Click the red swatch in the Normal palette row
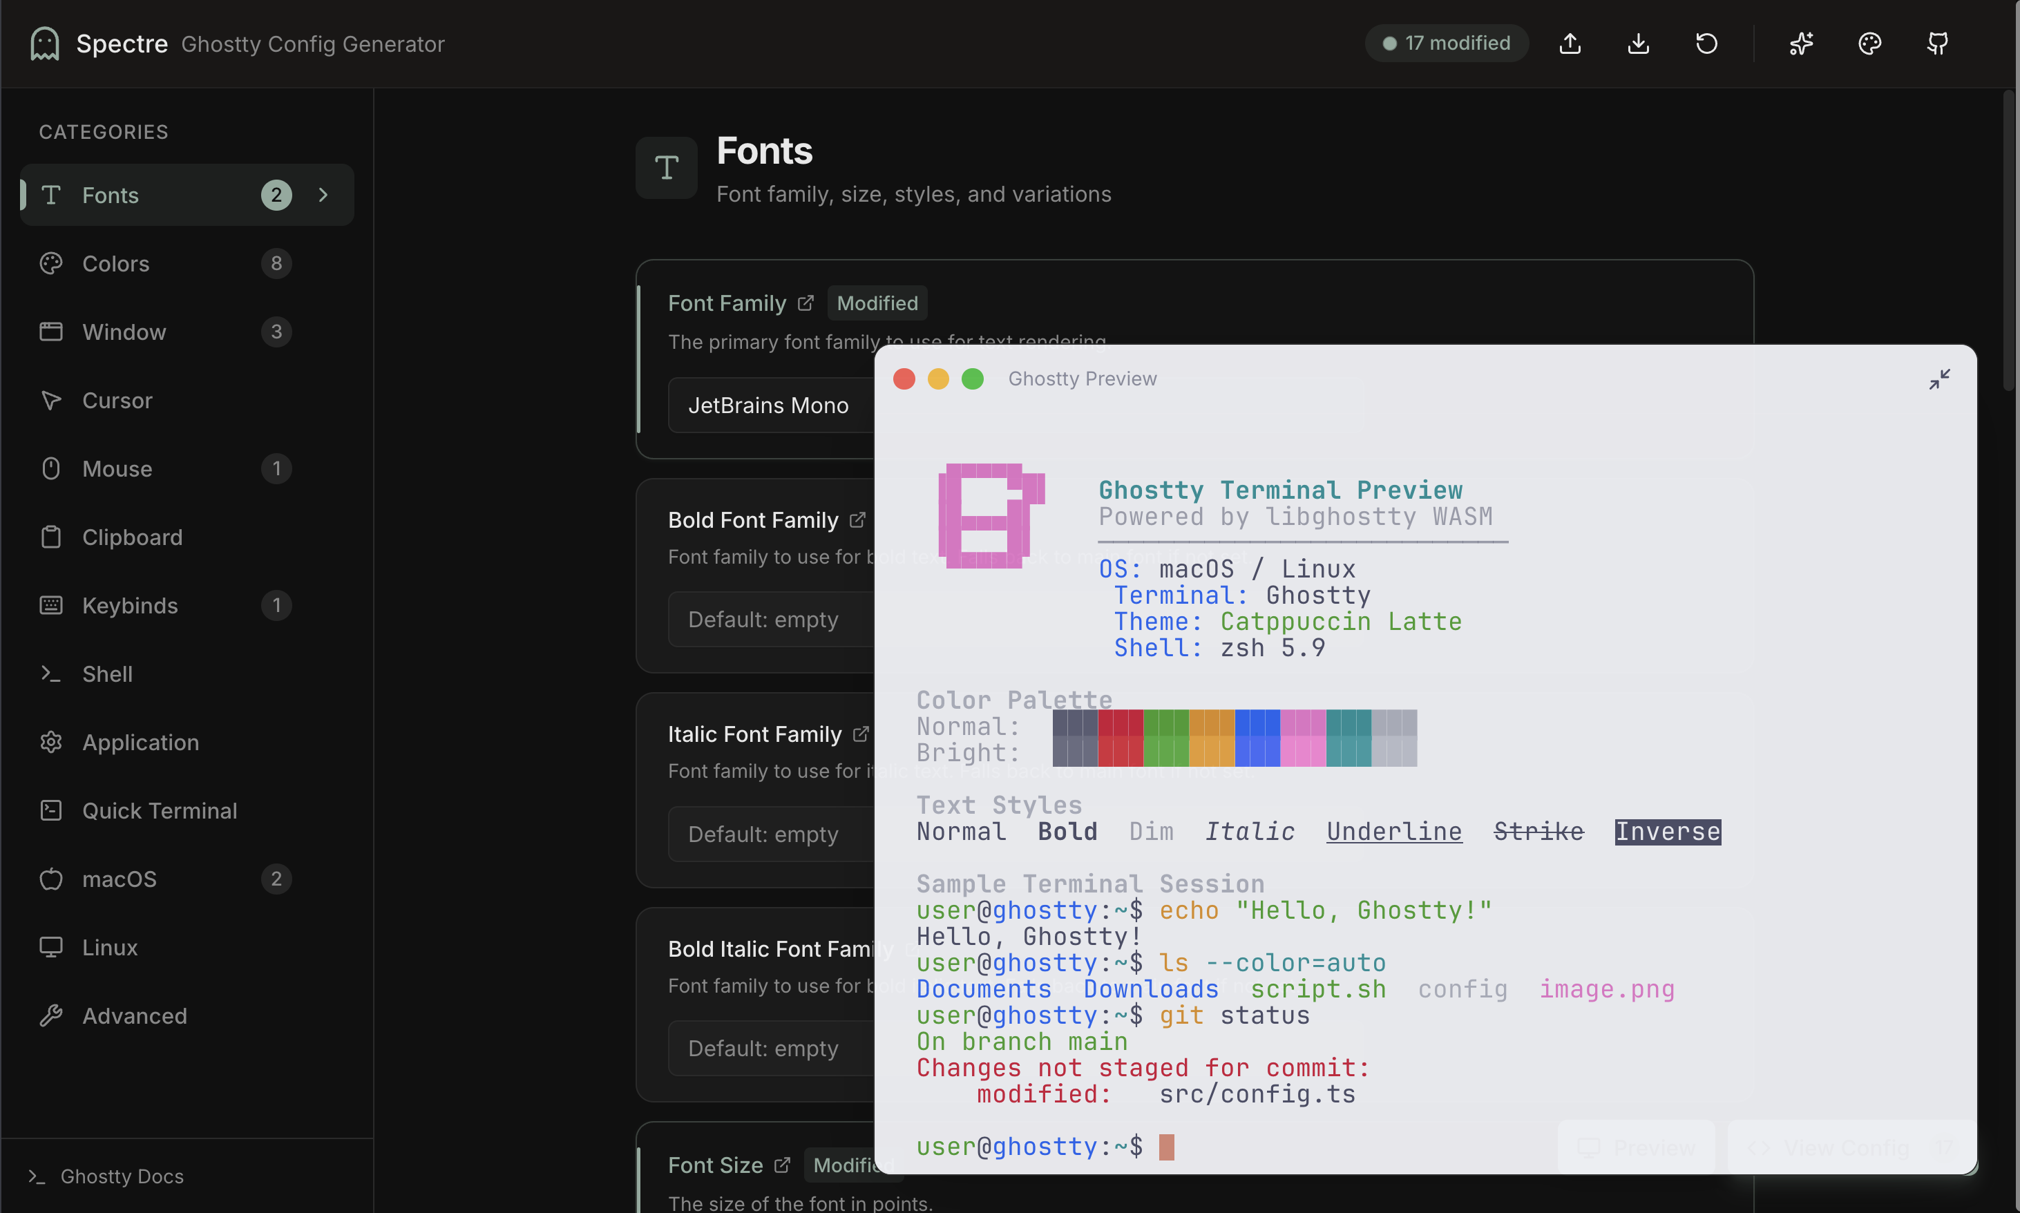 pos(1120,724)
